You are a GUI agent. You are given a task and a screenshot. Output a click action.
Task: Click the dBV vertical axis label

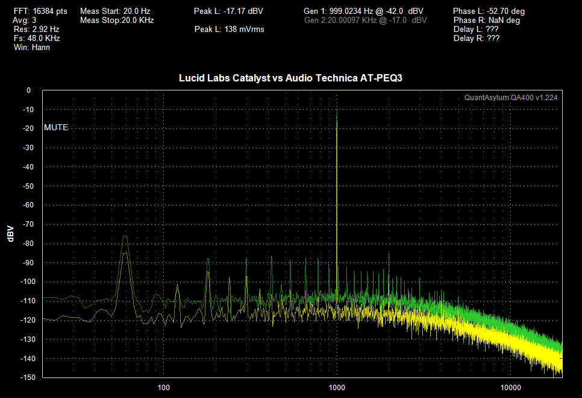(x=10, y=234)
